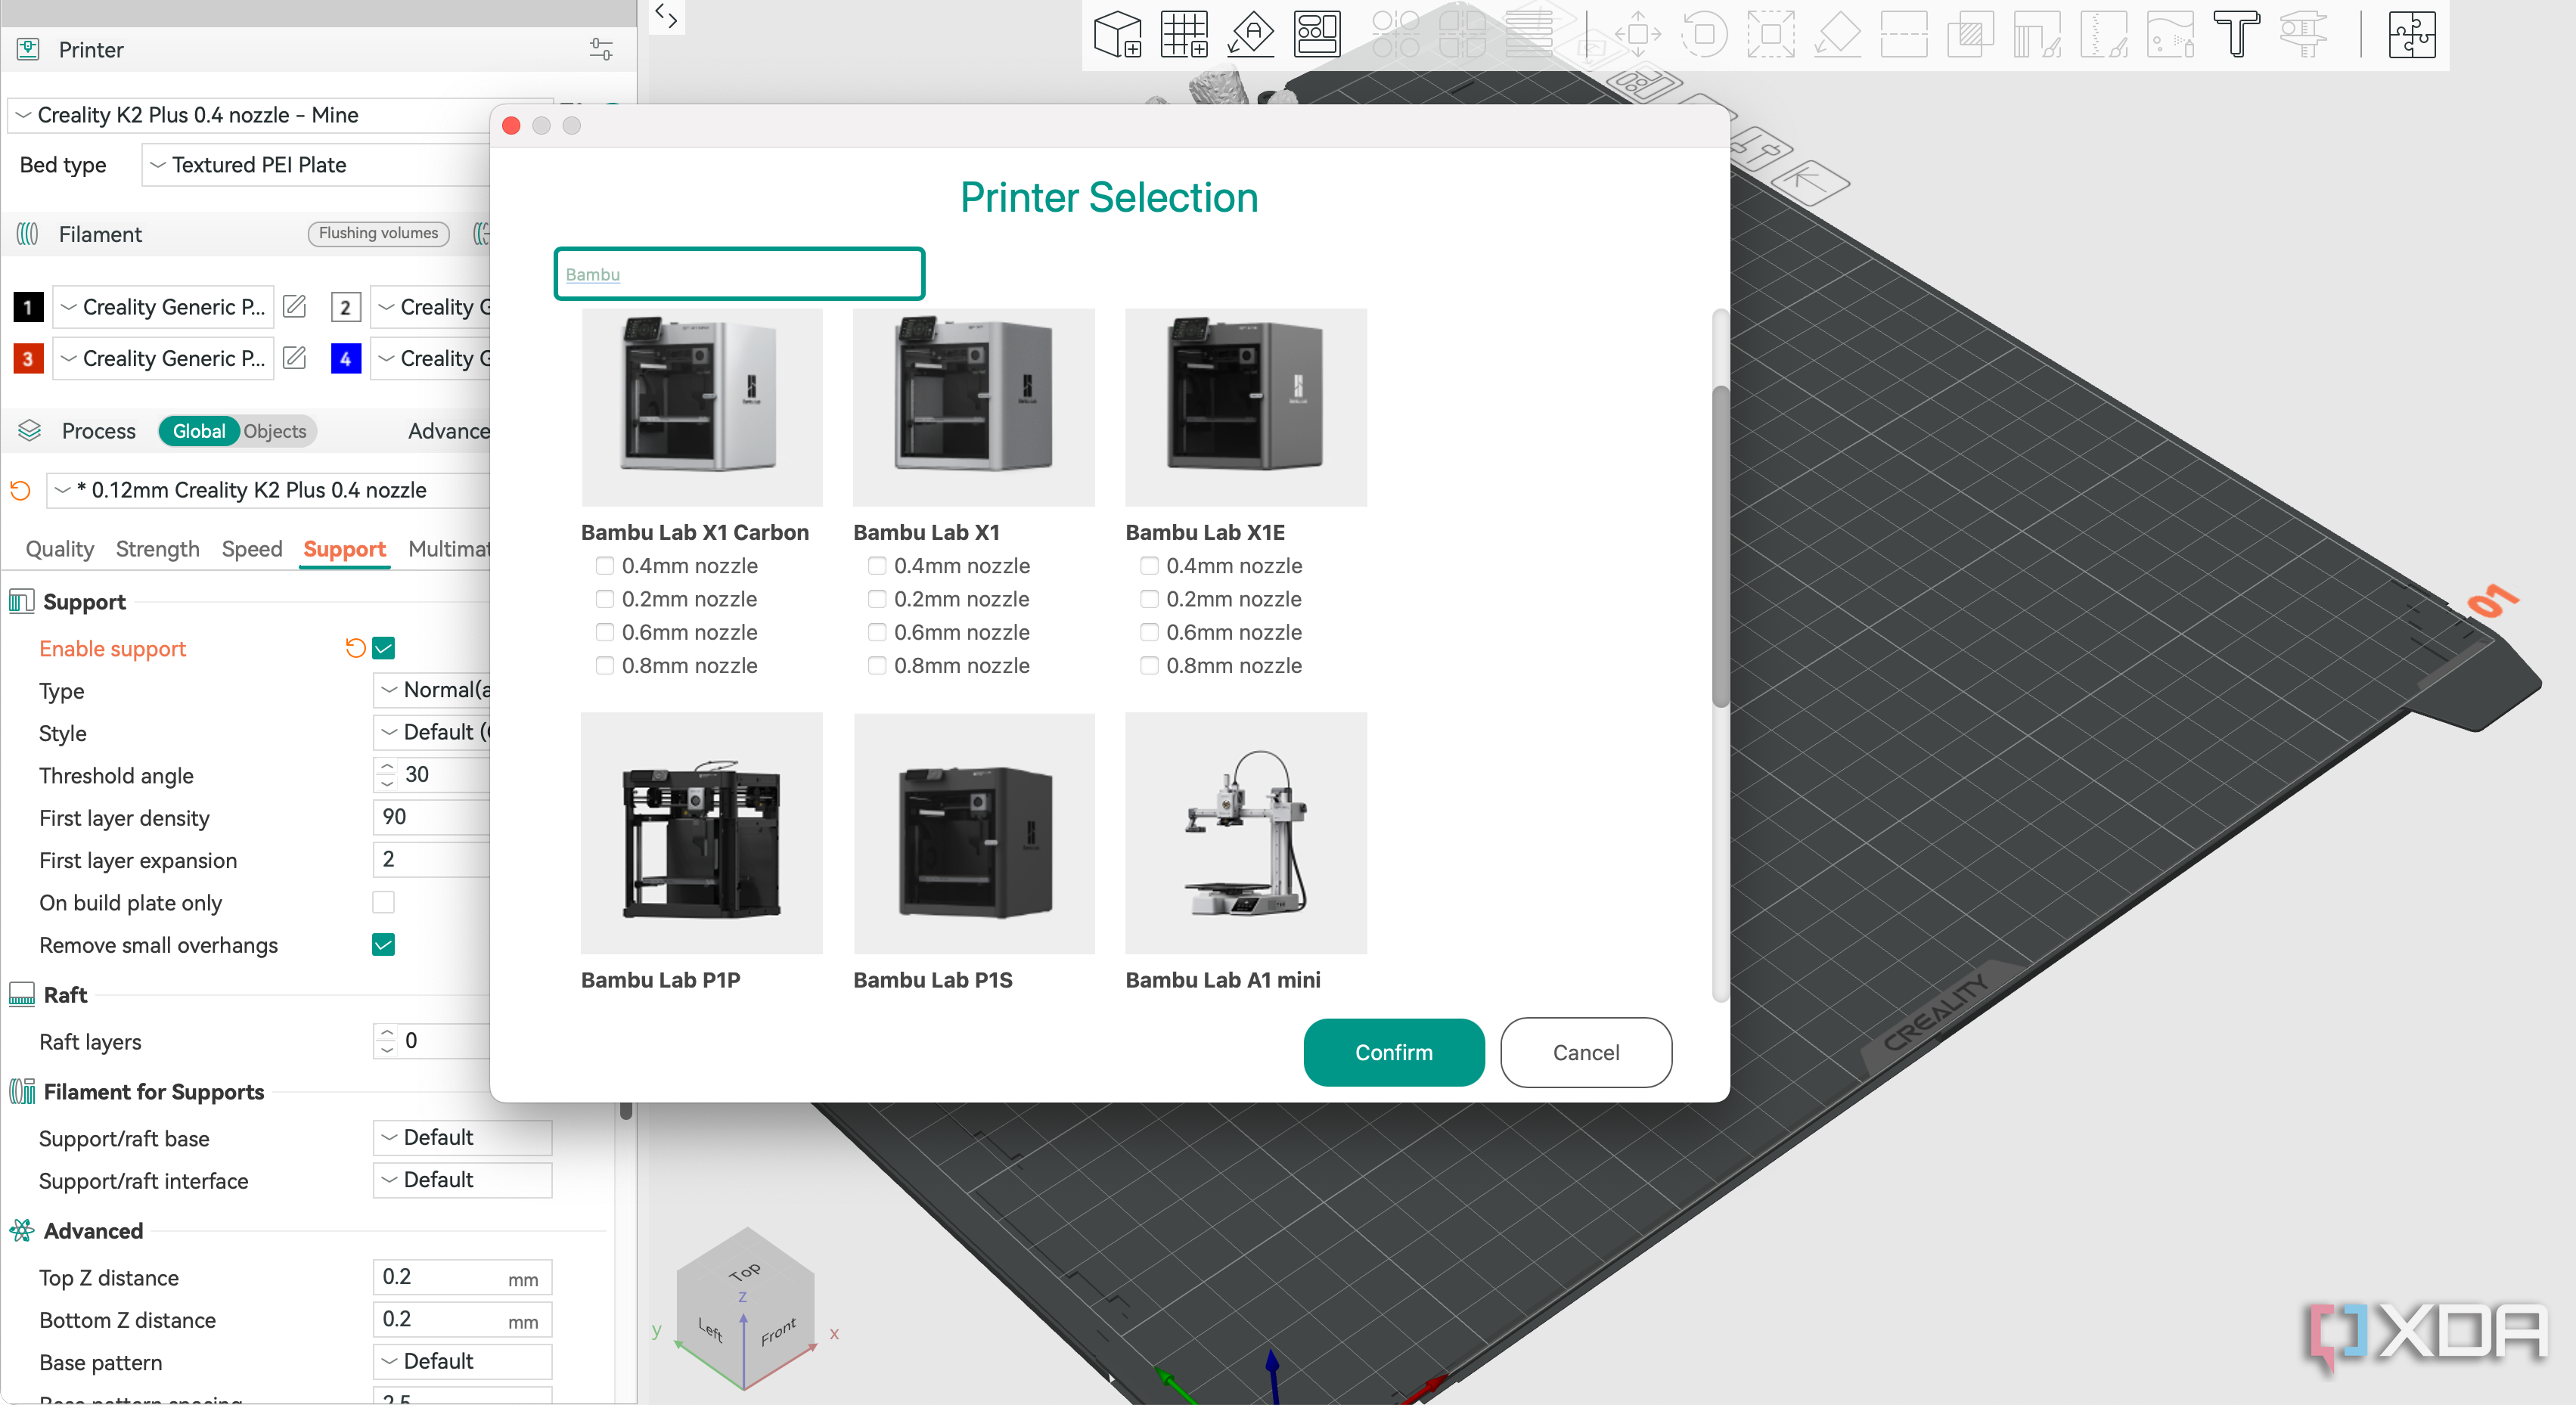Screen dimensions: 2576x1405
Task: Select the Objects process mode
Action: 275,431
